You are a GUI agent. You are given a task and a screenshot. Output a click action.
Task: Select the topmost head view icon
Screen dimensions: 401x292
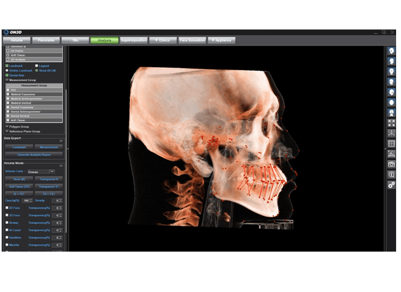click(391, 51)
